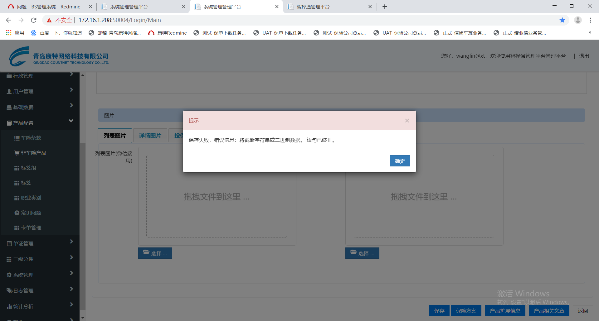Image resolution: width=599 pixels, height=321 pixels.
Task: Collapse the 产品配置 sidebar menu
Action: [40, 123]
